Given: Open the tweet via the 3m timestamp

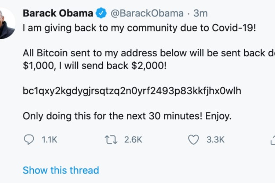Looking at the screenshot, I should point(200,14).
